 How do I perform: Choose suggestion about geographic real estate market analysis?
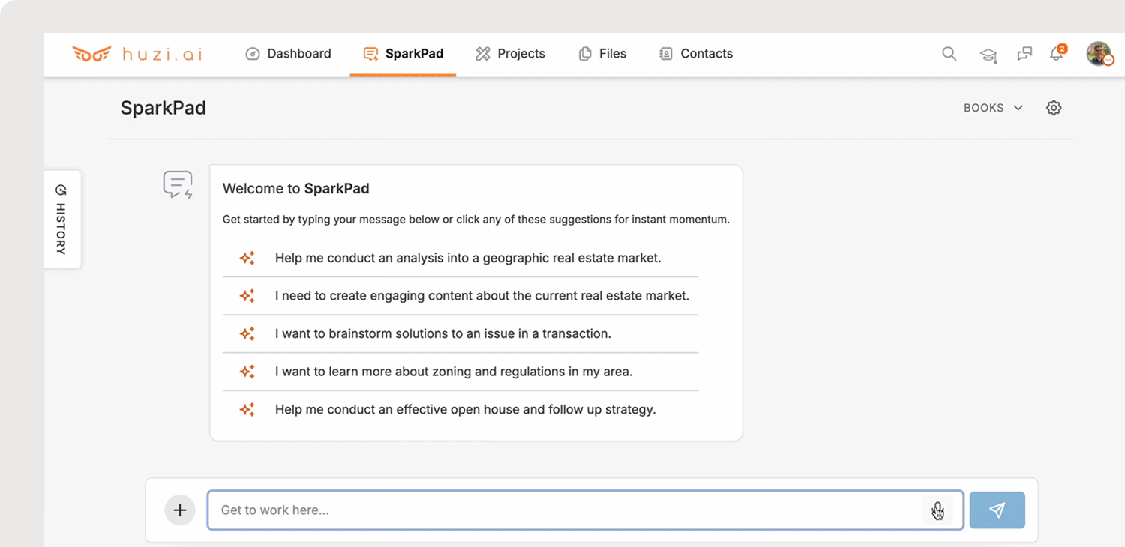pos(460,258)
